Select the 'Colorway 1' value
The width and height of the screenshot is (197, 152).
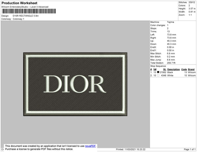pyautogui.click(x=18, y=19)
